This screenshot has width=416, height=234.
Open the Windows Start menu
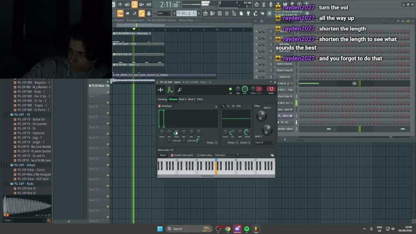click(x=160, y=229)
